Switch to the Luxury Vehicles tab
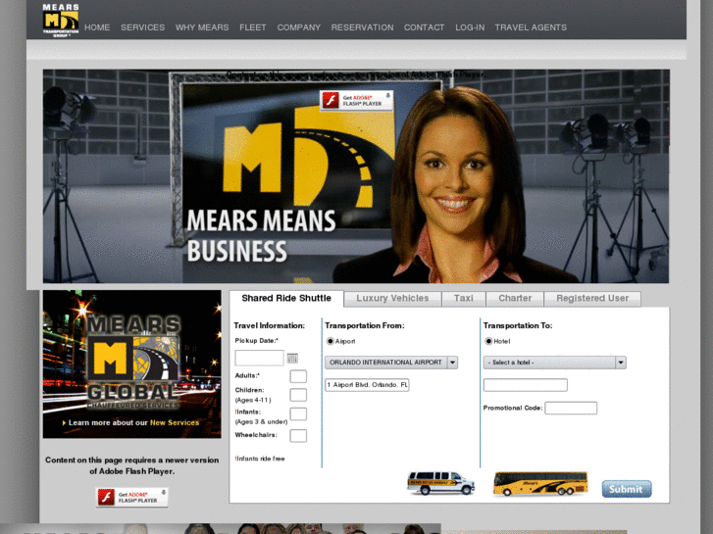The height and width of the screenshot is (534, 713). [x=393, y=299]
